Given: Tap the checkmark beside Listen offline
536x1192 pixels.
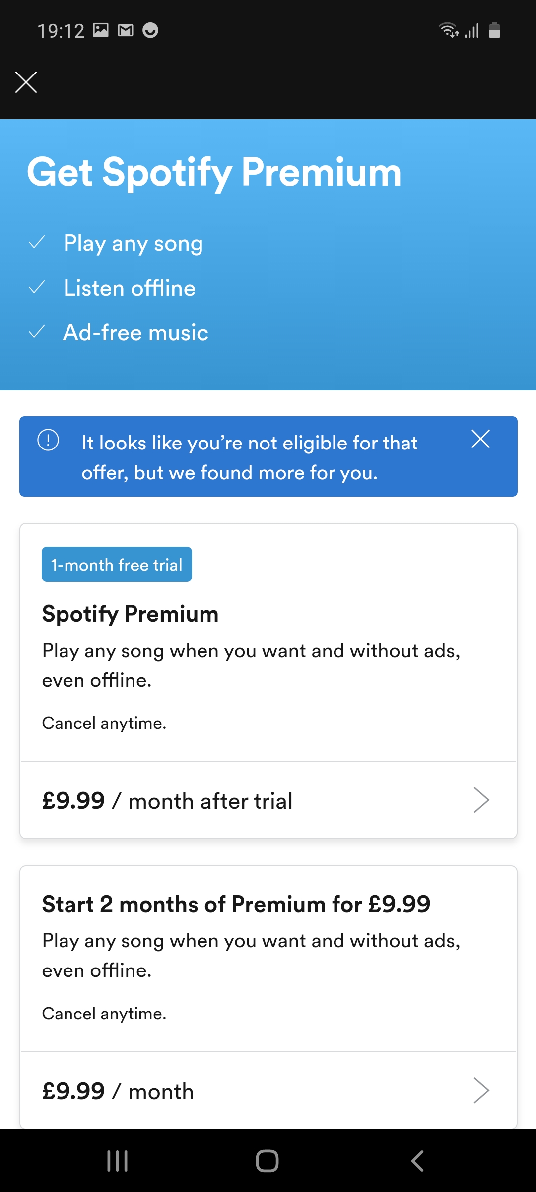Looking at the screenshot, I should click(x=37, y=288).
